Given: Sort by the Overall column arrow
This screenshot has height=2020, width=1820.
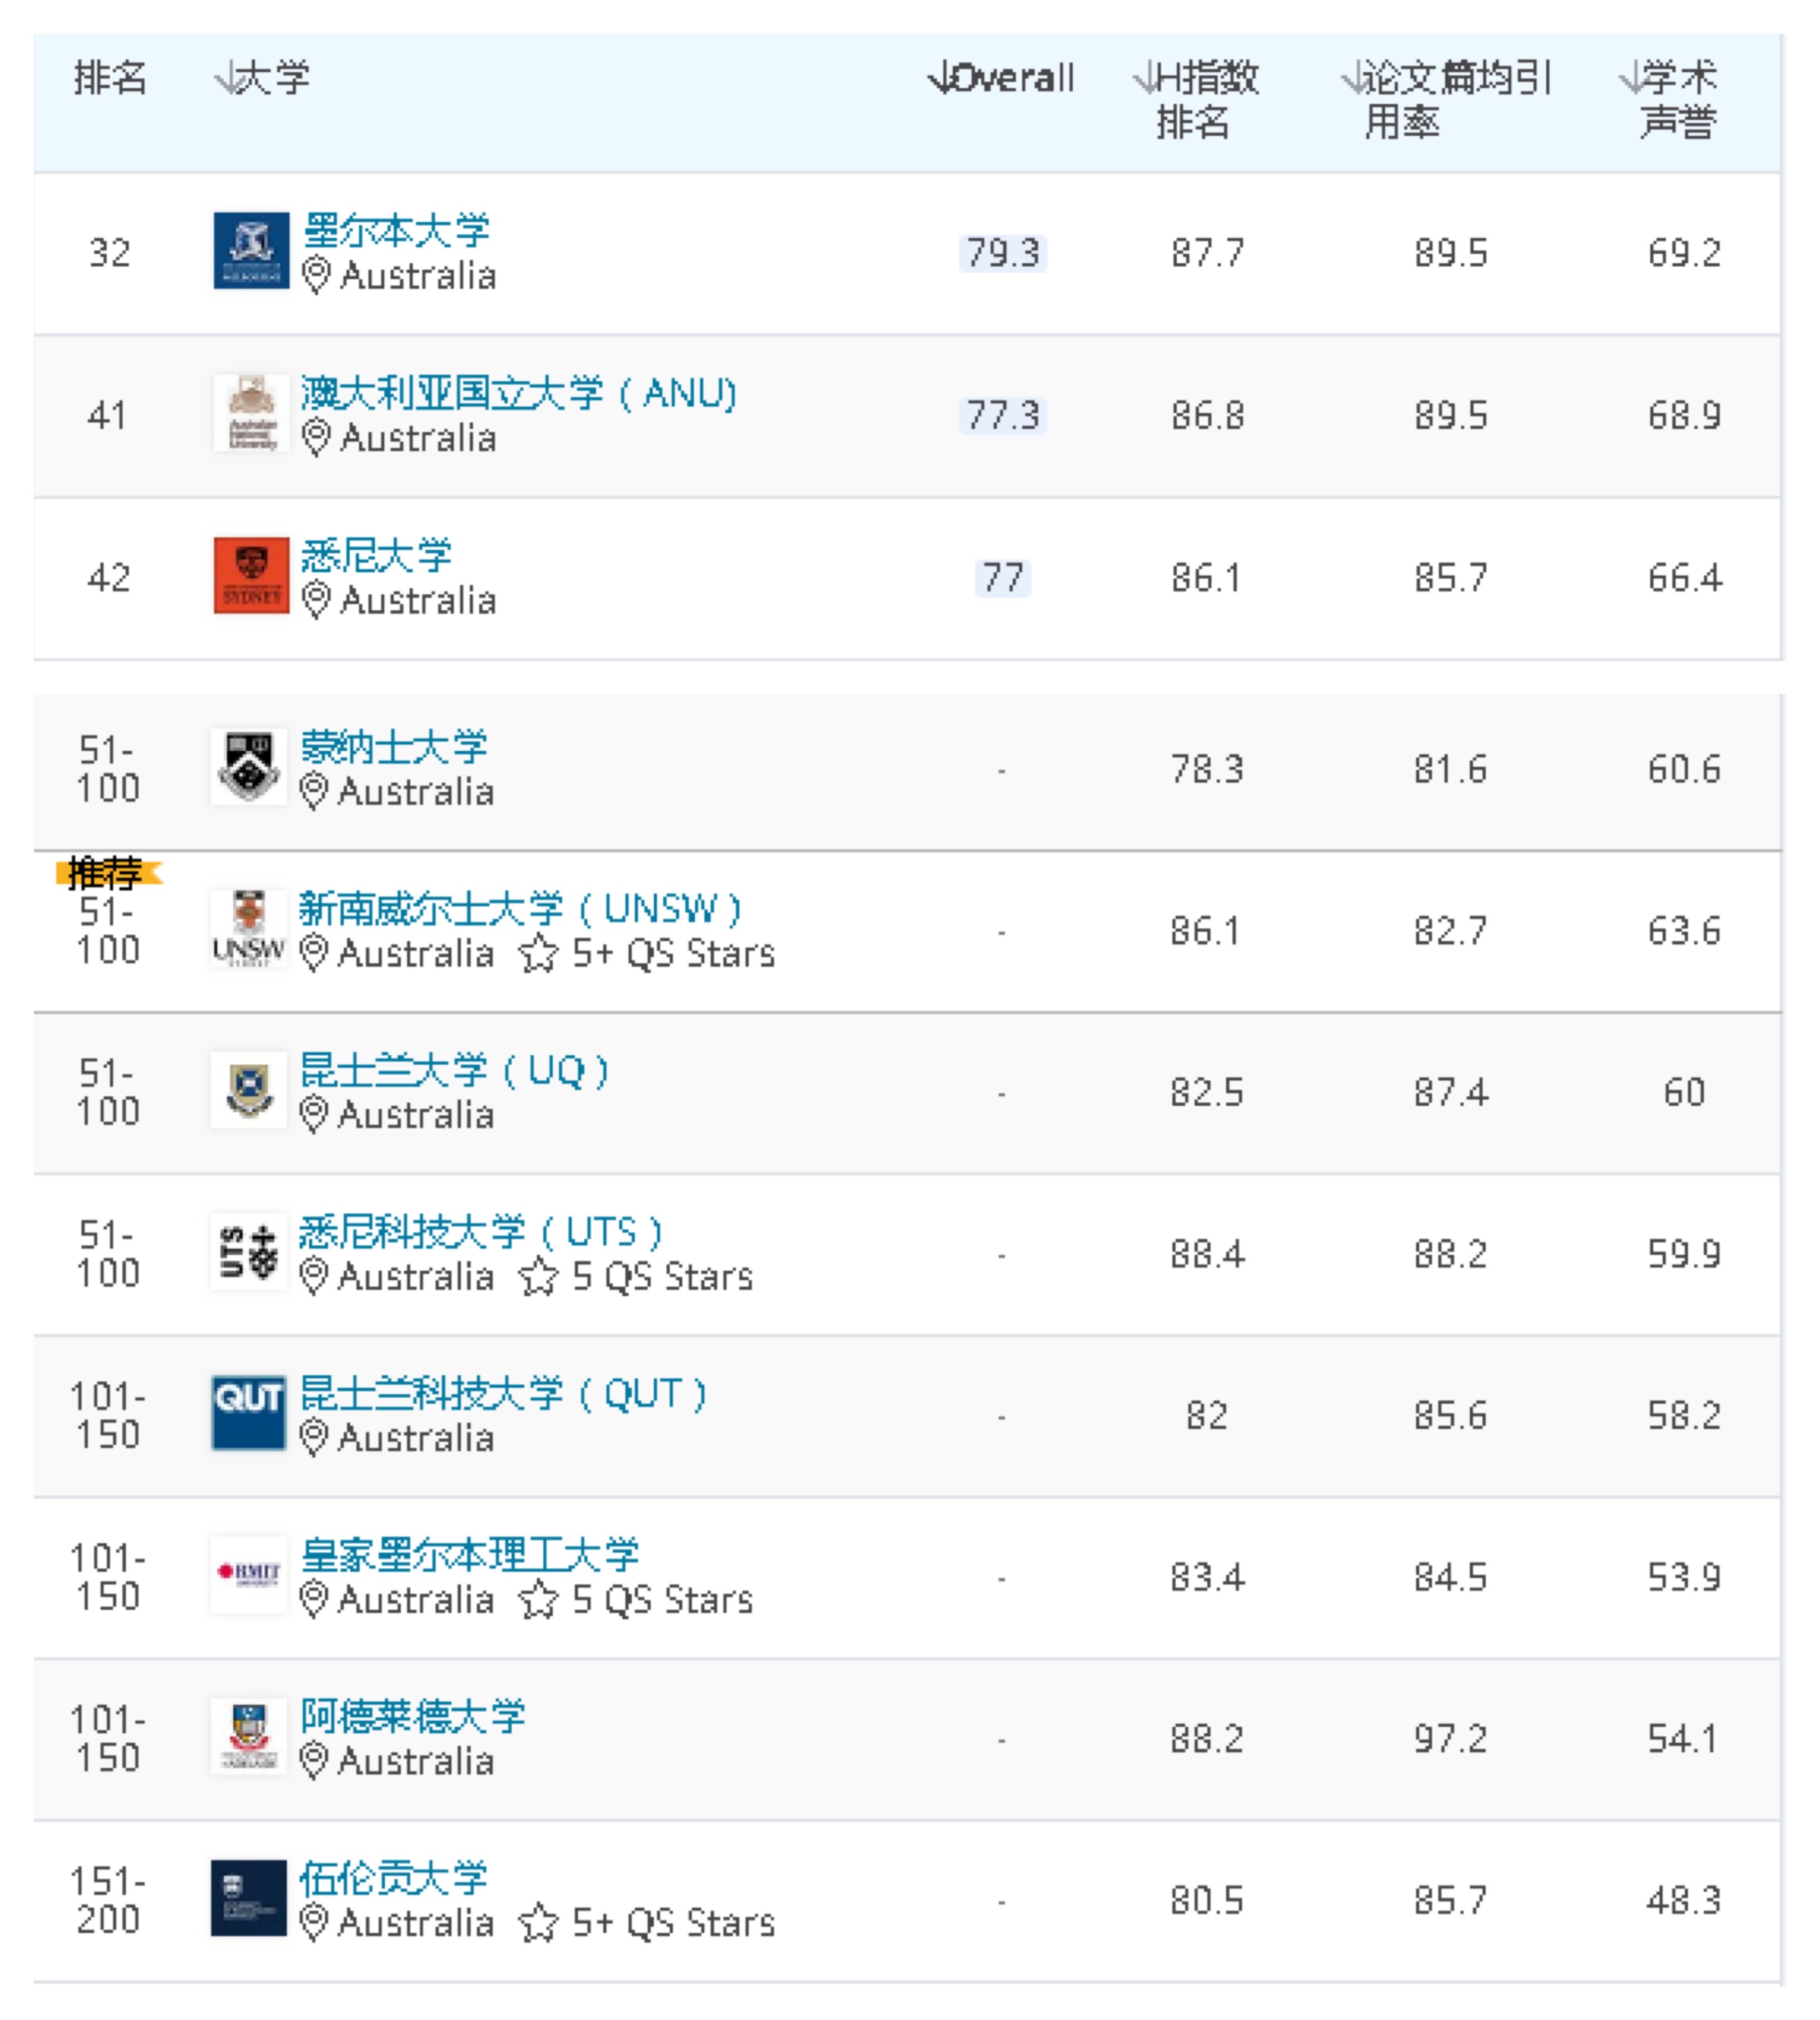Looking at the screenshot, I should [1001, 78].
